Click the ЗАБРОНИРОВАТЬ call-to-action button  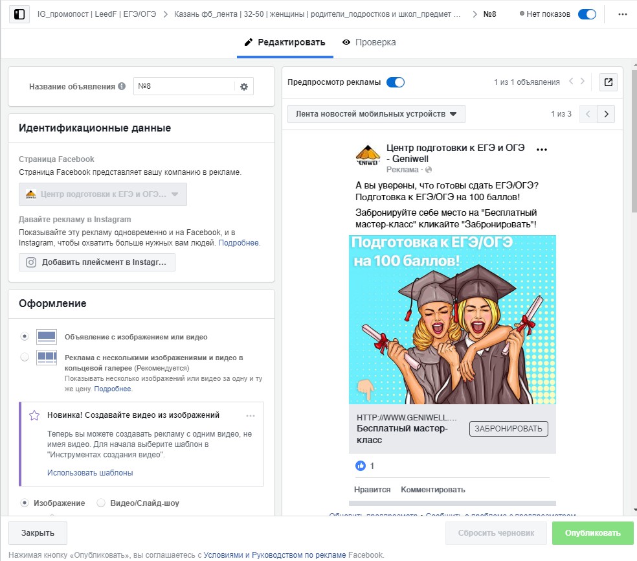point(508,429)
